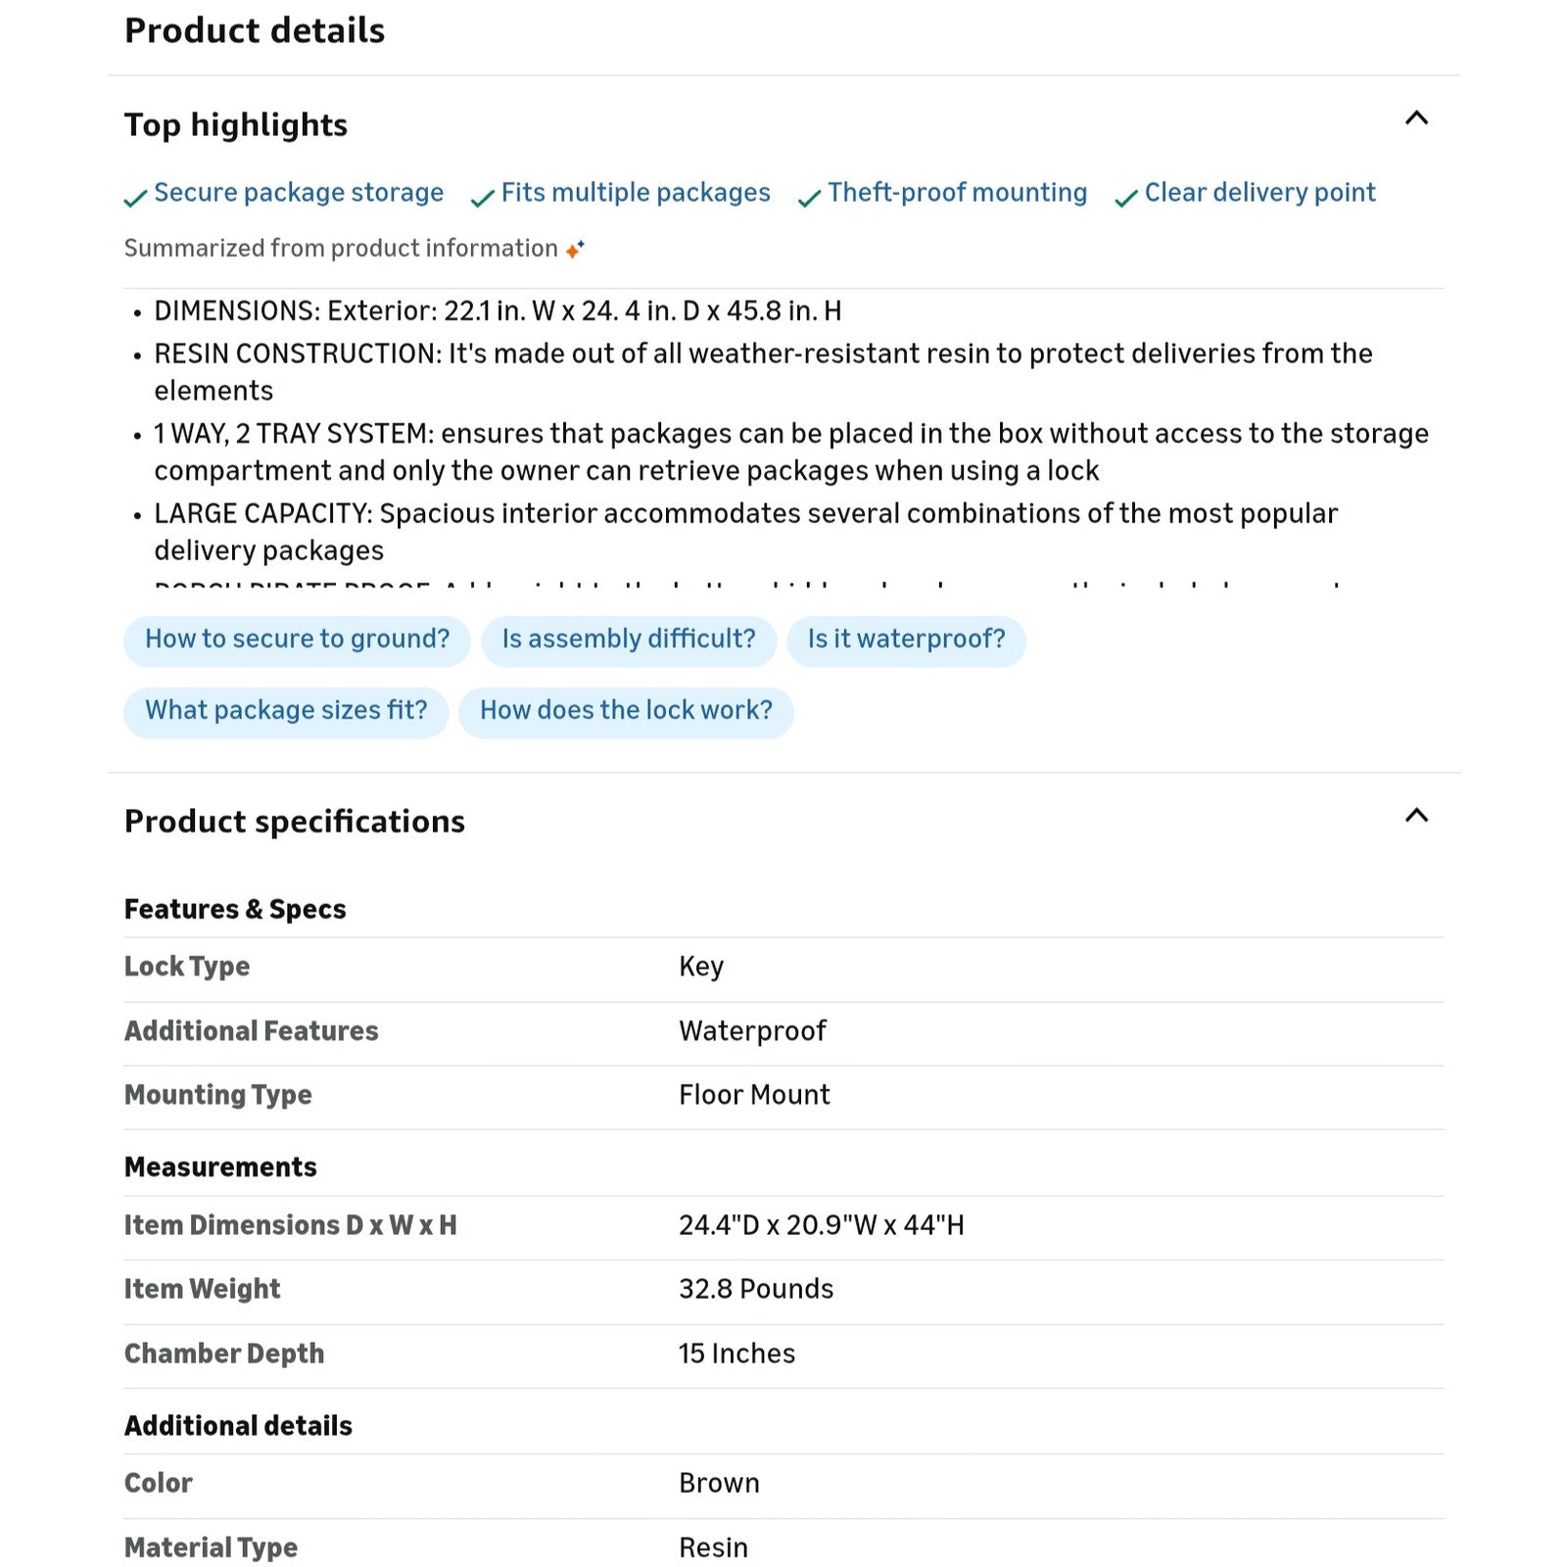Click the Product specifications section heading
Image resolution: width=1567 pixels, height=1567 pixels.
pos(295,822)
